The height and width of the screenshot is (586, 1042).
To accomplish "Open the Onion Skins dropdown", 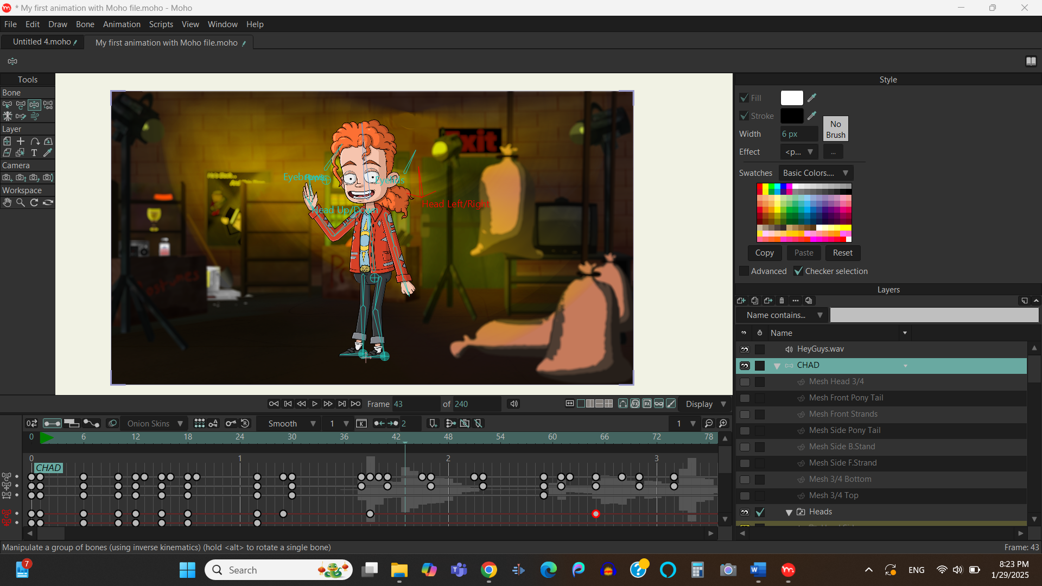I will coord(155,423).
